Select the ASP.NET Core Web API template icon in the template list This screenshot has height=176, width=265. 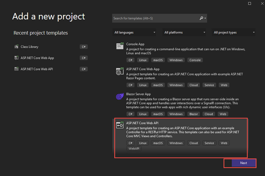pos(120,125)
